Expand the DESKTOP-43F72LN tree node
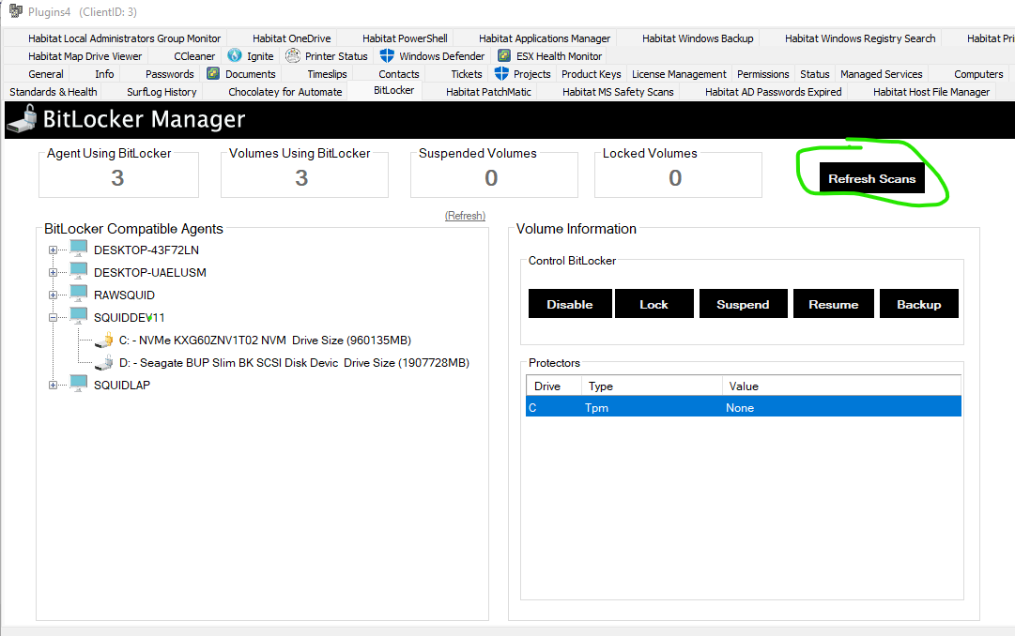The width and height of the screenshot is (1015, 636). 54,250
